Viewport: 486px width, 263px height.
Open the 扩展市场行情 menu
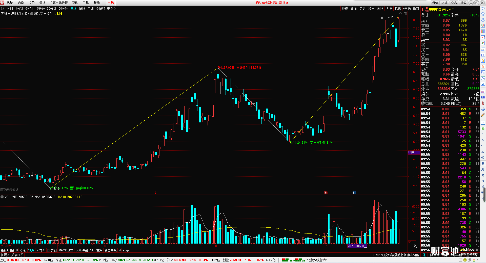click(x=58, y=3)
